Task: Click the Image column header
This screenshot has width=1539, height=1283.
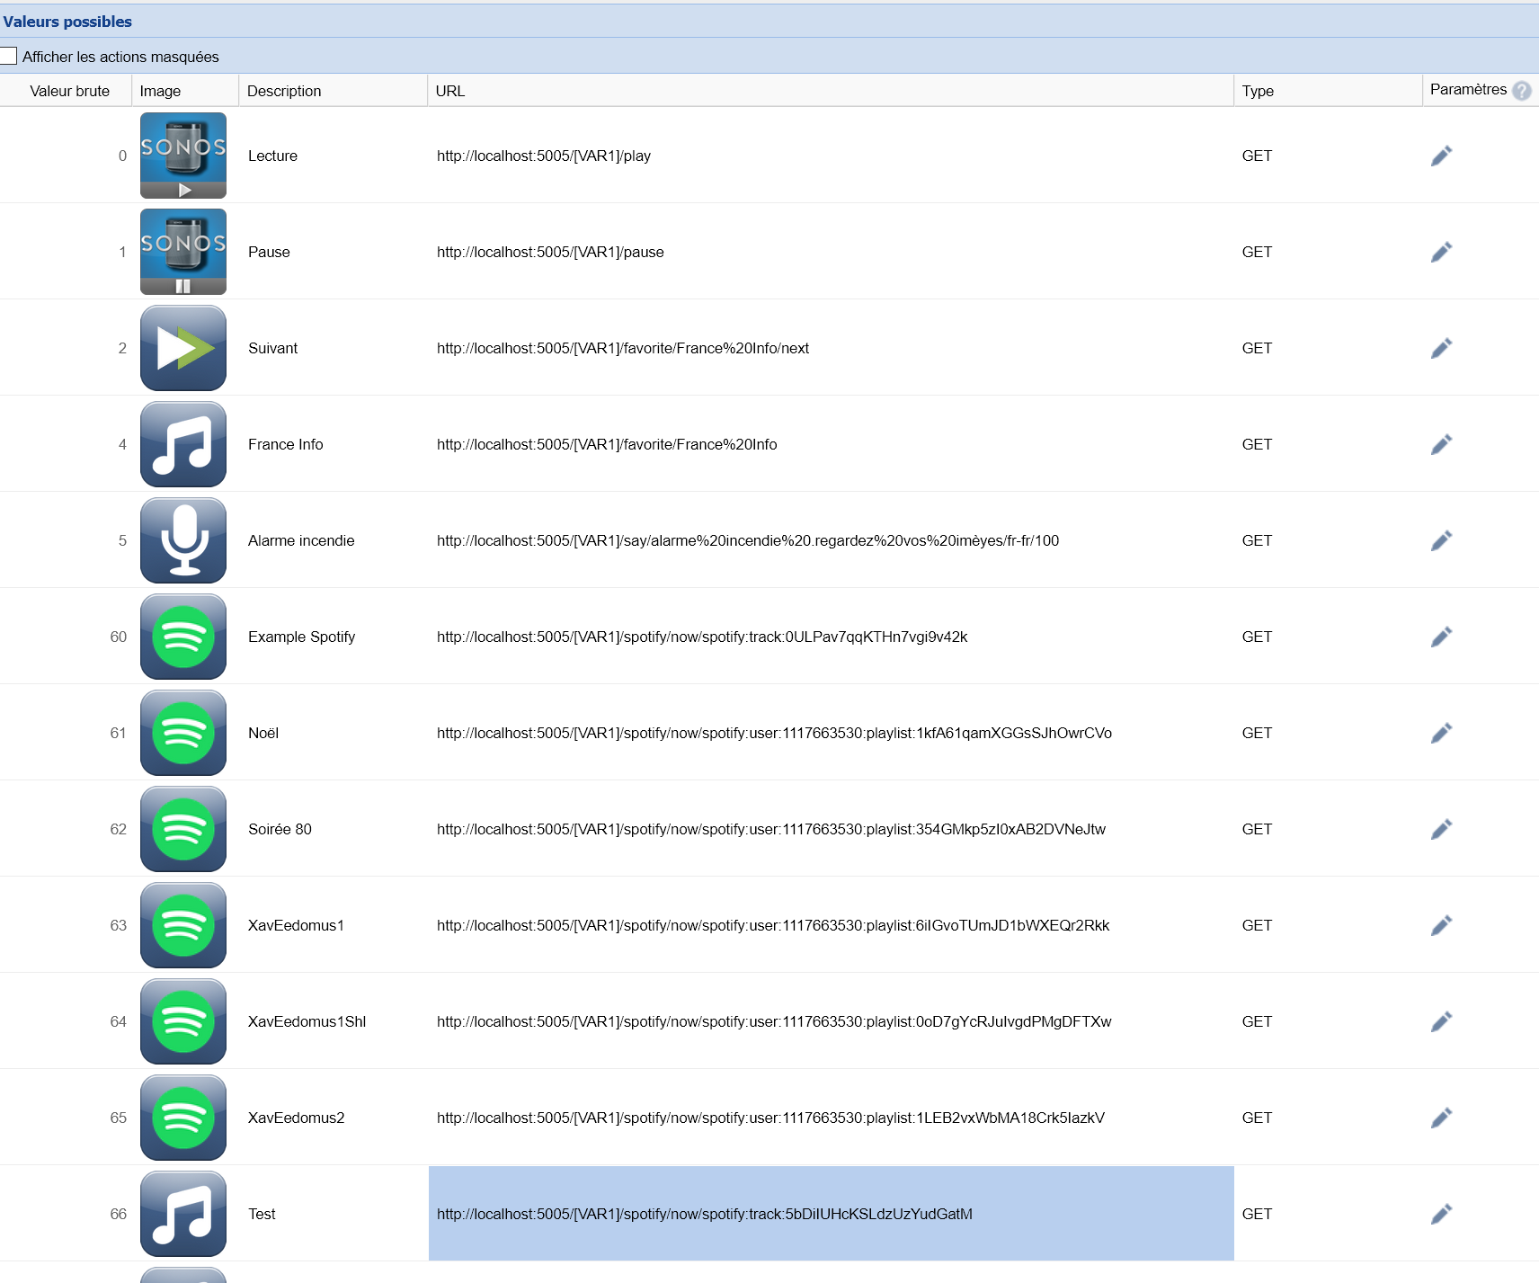Action: point(185,91)
